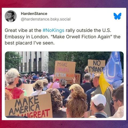Image resolution: width=128 pixels, height=128 pixels.
Task: Select the words 'best placard I've seen'
Action: tap(30, 43)
